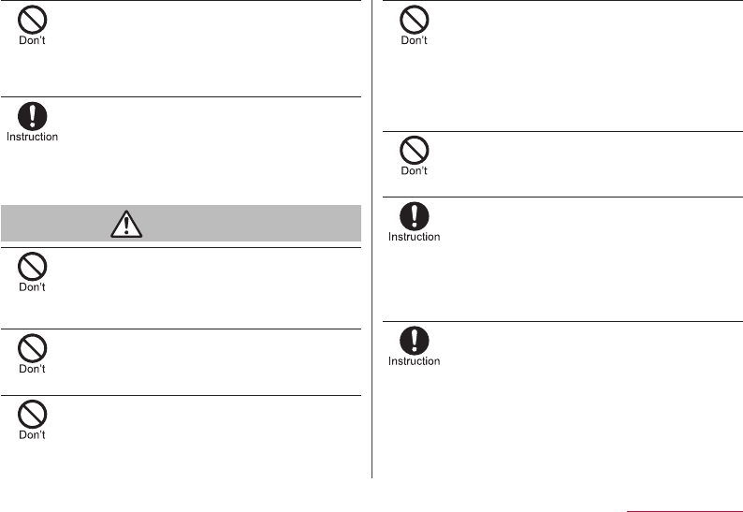
Task: Click the "Don't" label at bottom of left column
Action: (x=33, y=435)
